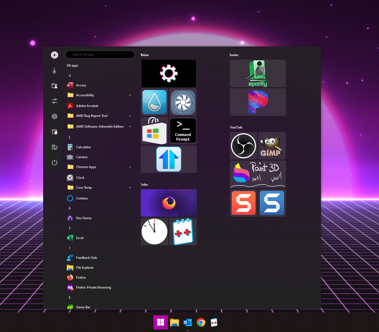Expand the Chrome Apps folder chevron
Screen dimensions: 379x332
click(x=130, y=167)
